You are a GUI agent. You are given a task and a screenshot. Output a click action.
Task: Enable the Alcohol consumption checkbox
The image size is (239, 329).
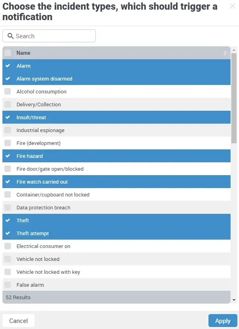[x=7, y=91]
